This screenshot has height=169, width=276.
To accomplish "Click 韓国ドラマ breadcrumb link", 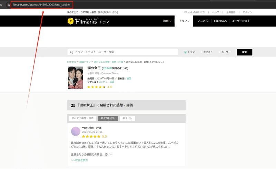I will [85, 62].
